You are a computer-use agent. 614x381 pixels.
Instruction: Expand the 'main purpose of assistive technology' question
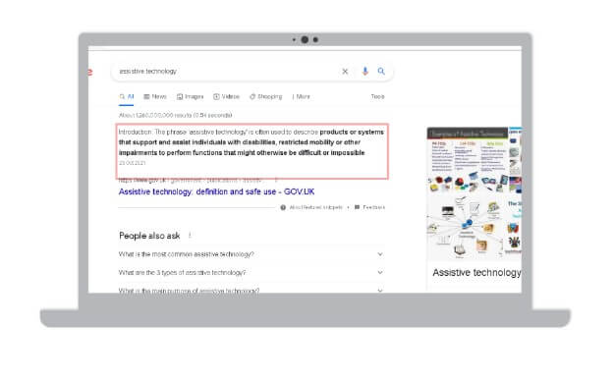pyautogui.click(x=251, y=290)
